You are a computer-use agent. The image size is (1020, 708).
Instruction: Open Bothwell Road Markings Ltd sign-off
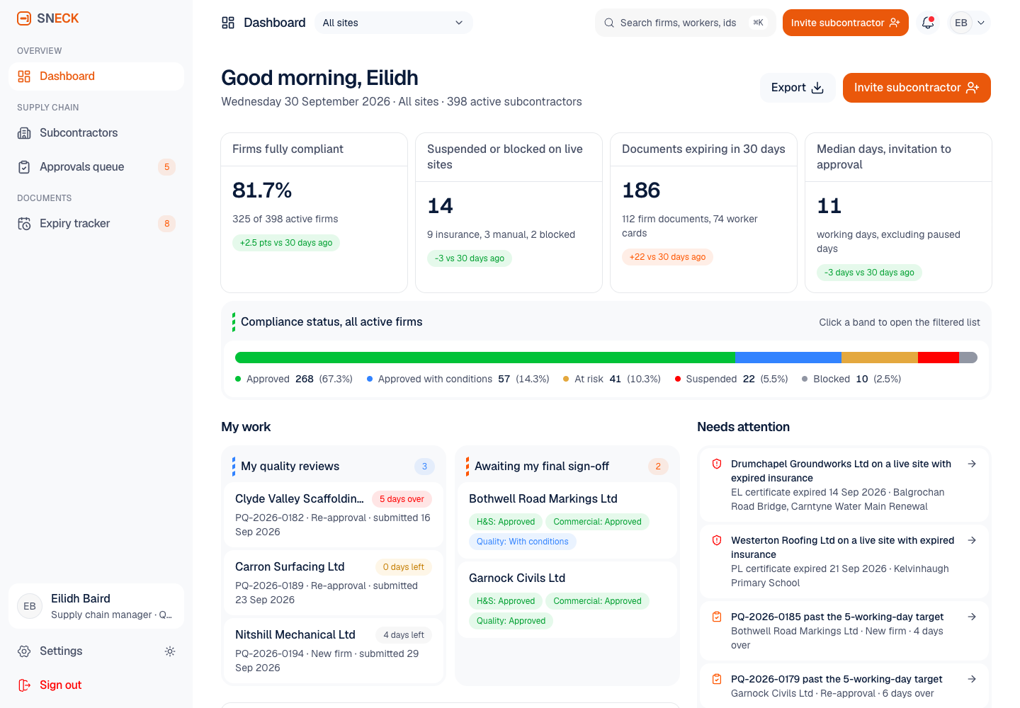[567, 520]
